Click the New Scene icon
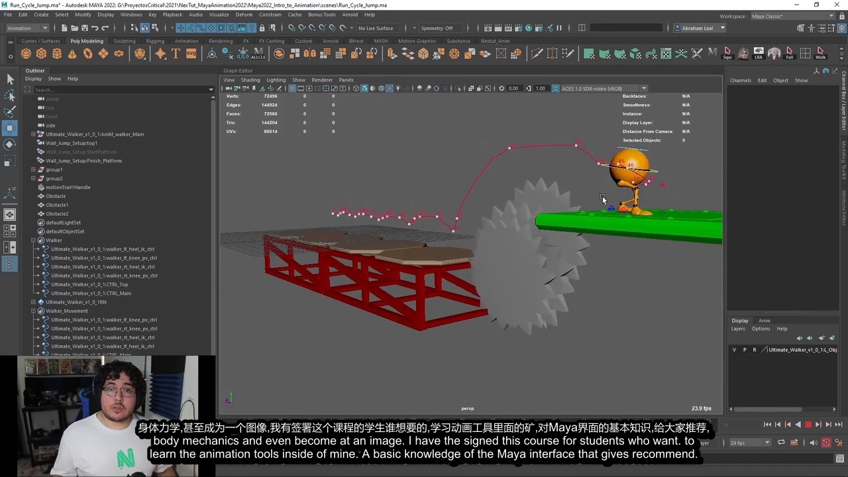848x477 pixels. [x=64, y=28]
